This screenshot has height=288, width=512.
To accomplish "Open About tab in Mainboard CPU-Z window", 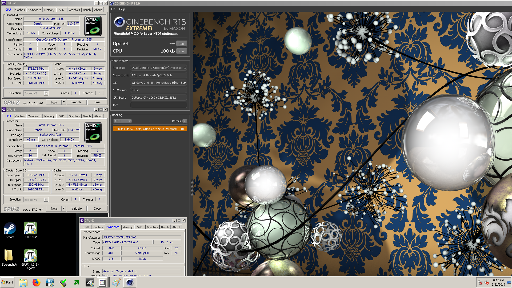I will pos(176,227).
